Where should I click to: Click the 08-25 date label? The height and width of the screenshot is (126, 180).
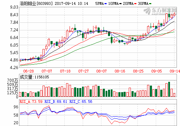[138, 71]
